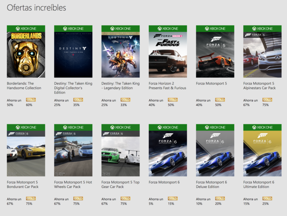Click Gold badge under Forza Motorsport 6 standard
The height and width of the screenshot is (216, 287).
tap(173, 198)
